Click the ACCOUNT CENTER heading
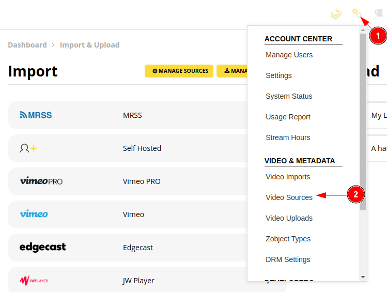 pyautogui.click(x=298, y=39)
